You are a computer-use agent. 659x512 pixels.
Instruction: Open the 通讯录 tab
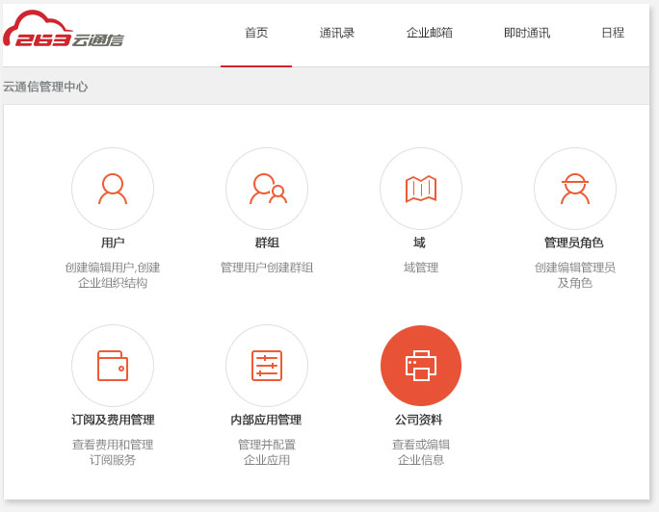(337, 33)
